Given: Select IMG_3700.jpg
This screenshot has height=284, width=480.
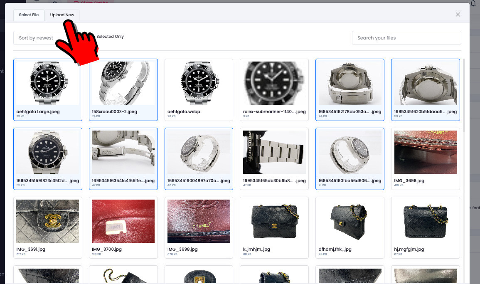Looking at the screenshot, I should click(x=123, y=227).
